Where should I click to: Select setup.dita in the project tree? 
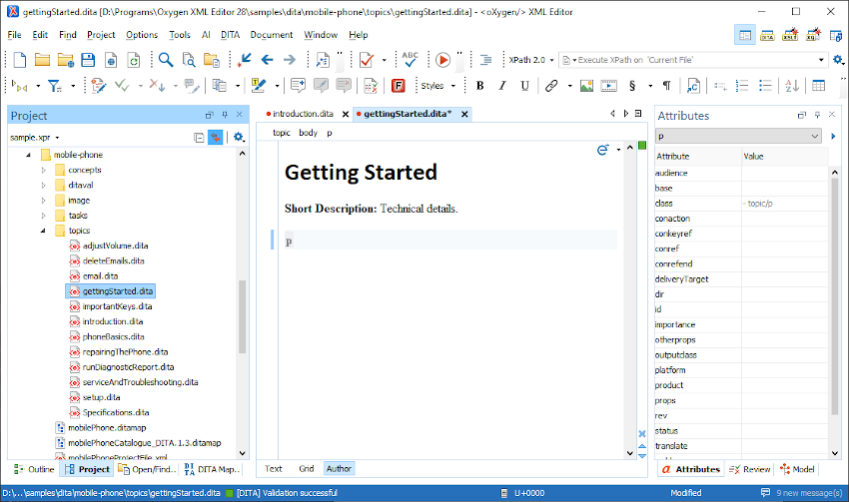point(101,397)
